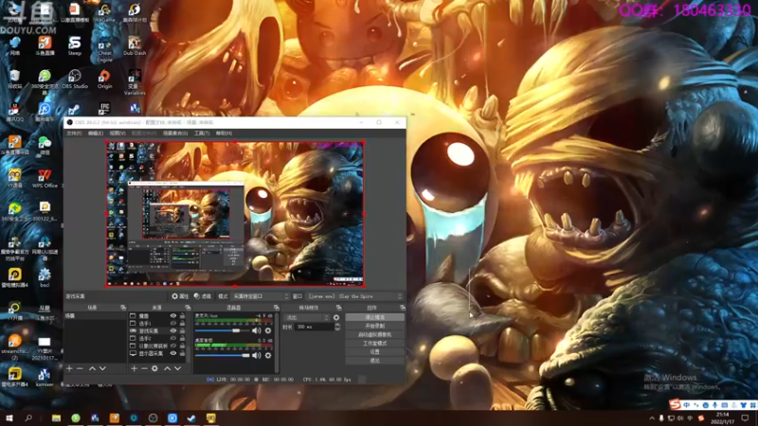Add a new scene with plus icon
This screenshot has width=758, height=426.
click(x=69, y=368)
